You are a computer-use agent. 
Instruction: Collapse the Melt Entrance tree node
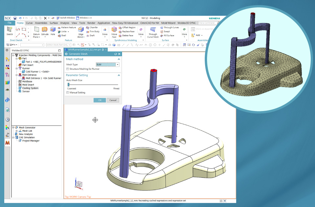coord(17,75)
